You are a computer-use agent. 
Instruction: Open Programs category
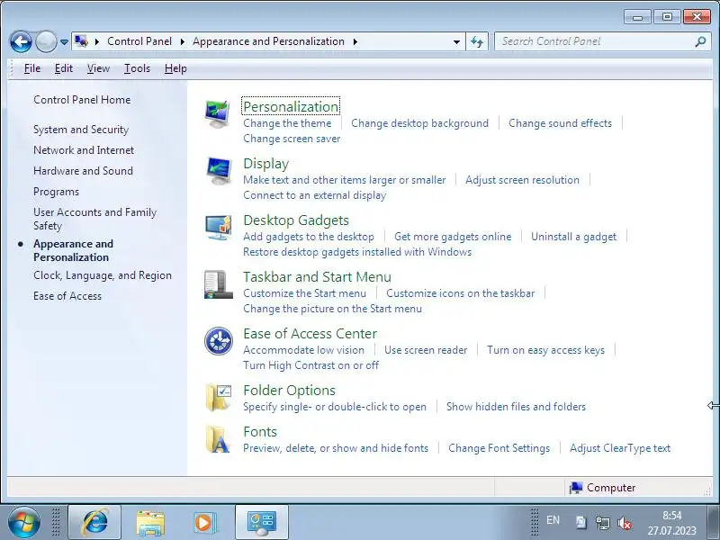(56, 192)
